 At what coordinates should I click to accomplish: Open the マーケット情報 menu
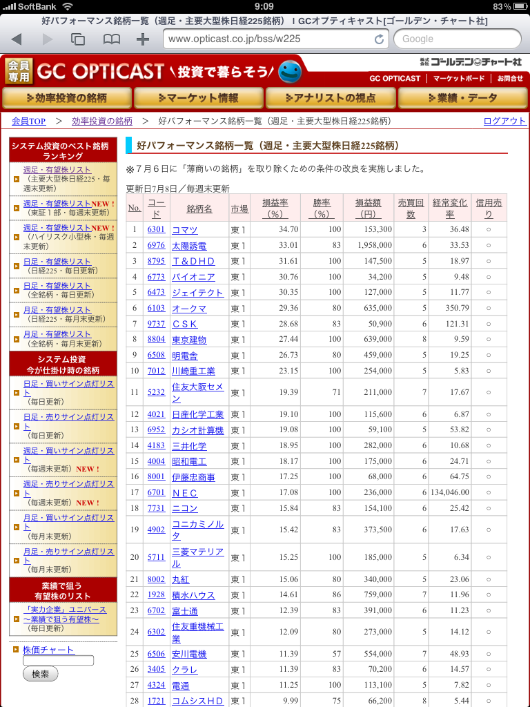(198, 98)
